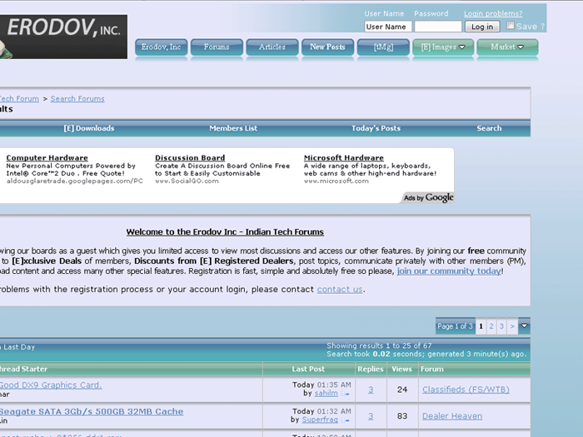Open page-jump dropdown arrow in pagination

(x=524, y=326)
